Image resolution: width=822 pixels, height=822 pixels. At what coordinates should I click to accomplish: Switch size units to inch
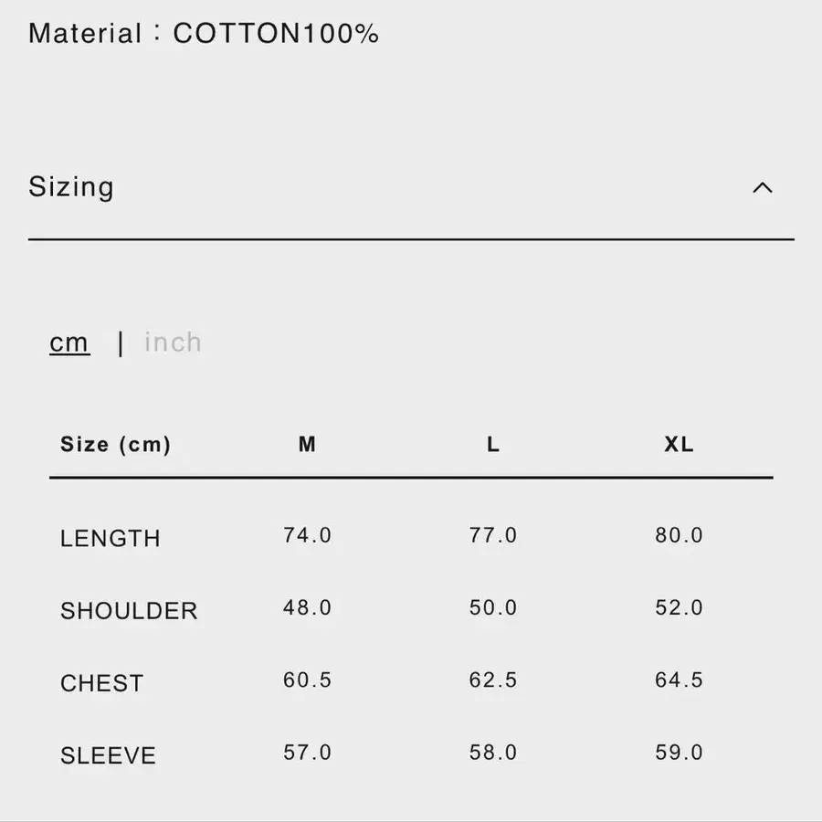click(173, 342)
